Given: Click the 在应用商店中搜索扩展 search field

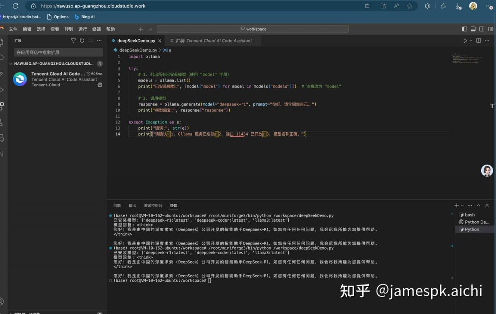Looking at the screenshot, I should 59,52.
